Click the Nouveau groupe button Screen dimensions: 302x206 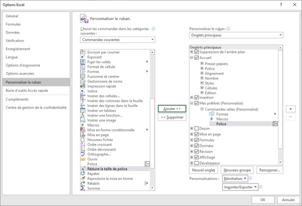tap(238, 170)
